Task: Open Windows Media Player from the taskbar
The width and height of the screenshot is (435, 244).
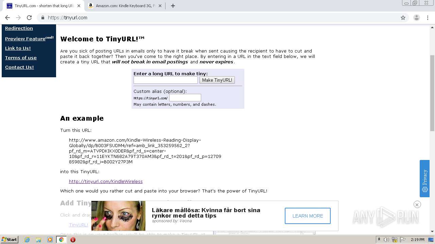Action: [50, 240]
